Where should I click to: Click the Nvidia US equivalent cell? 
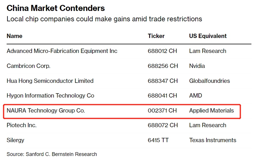point(197,66)
